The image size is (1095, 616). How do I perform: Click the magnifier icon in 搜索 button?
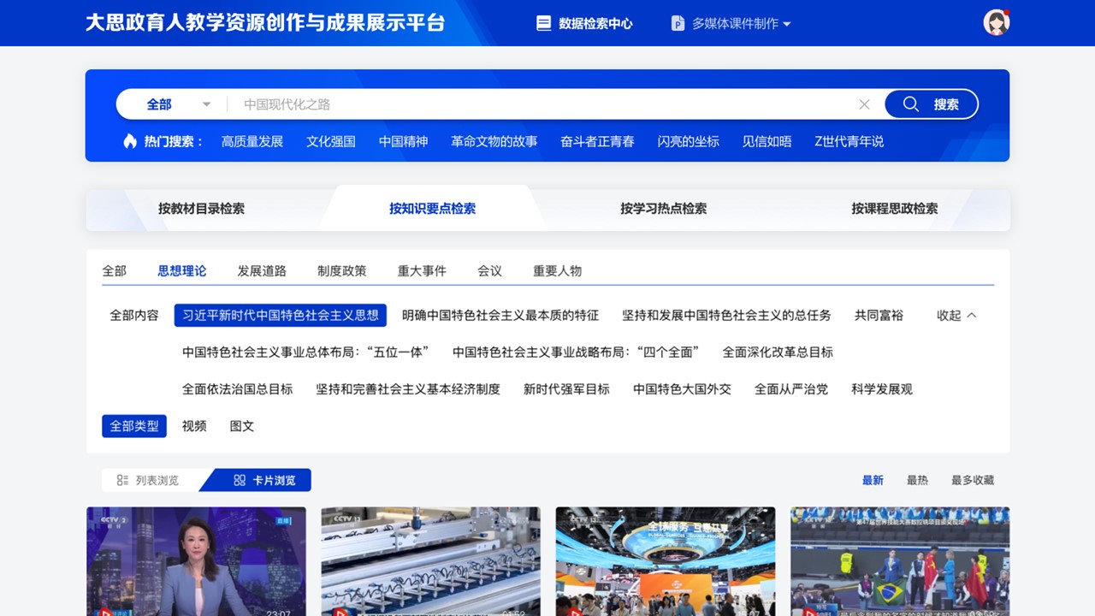910,104
